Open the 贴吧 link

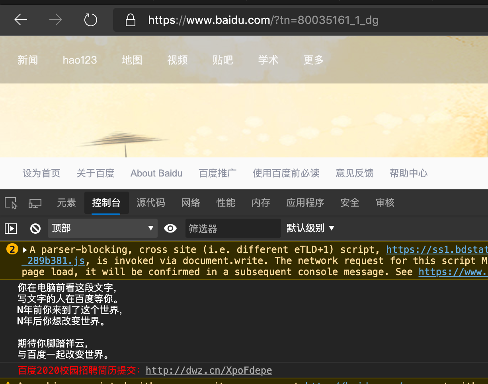point(223,60)
